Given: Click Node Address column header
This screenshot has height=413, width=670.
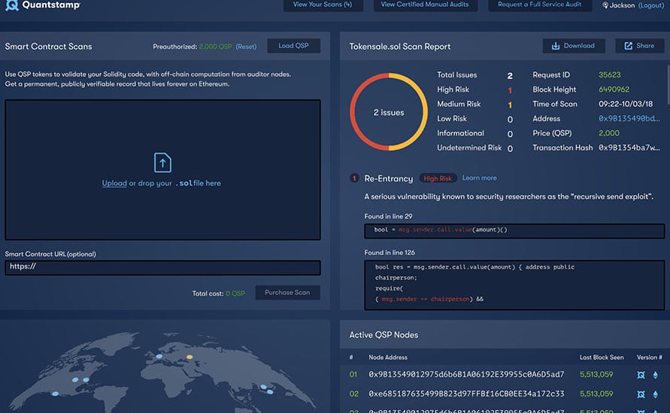Looking at the screenshot, I should pyautogui.click(x=388, y=357).
